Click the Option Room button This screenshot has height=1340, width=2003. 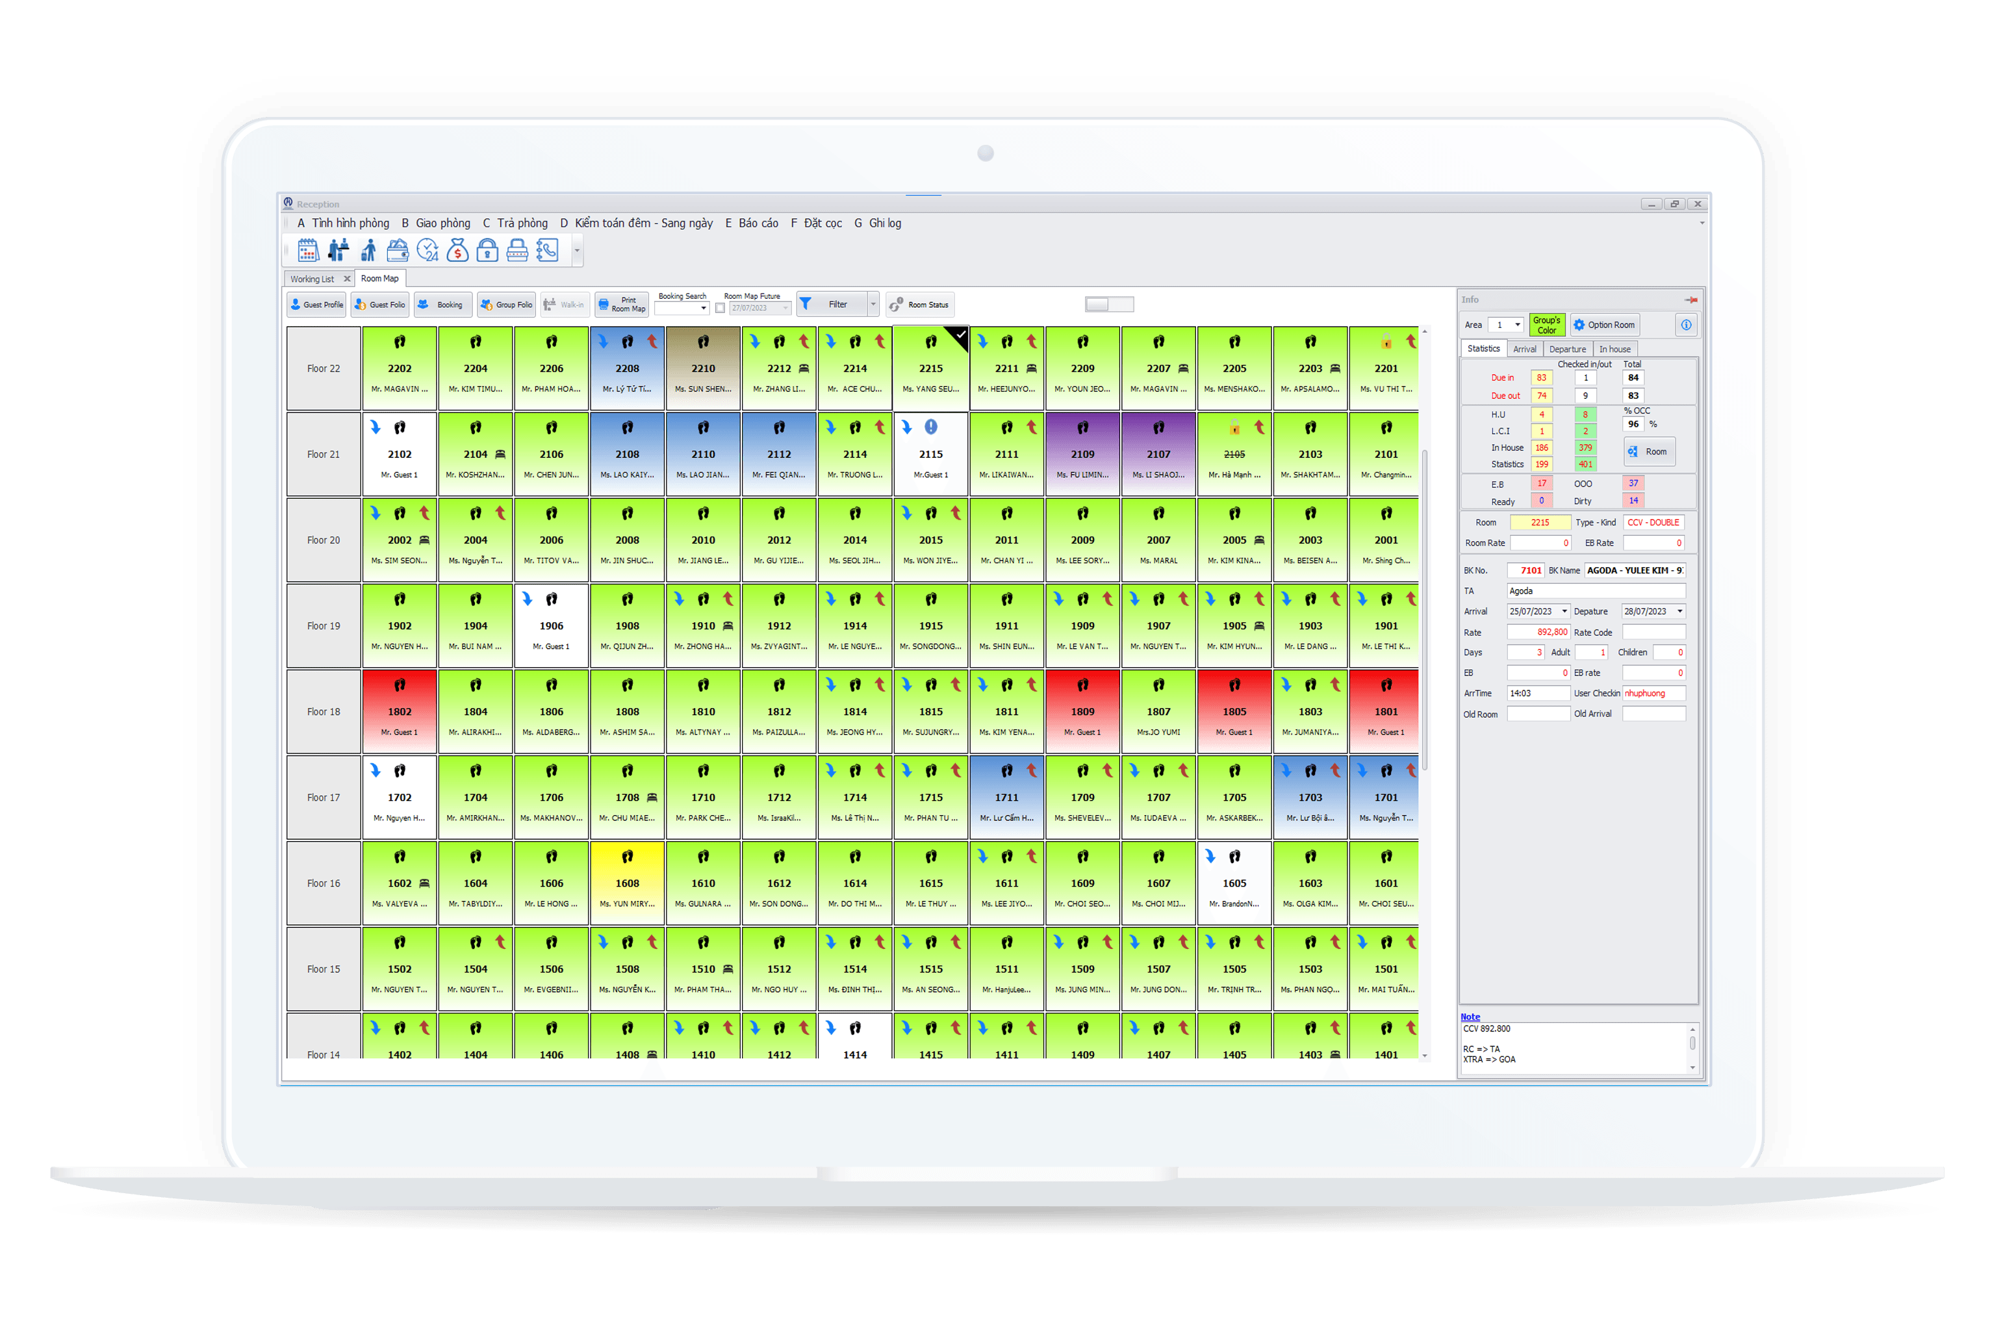[1604, 325]
